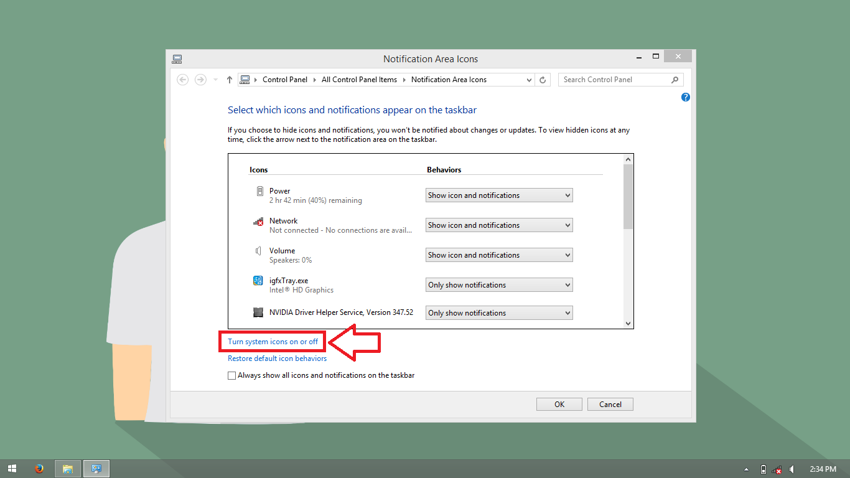Confirm with the OK button
Viewport: 850px width, 478px height.
[x=559, y=405]
